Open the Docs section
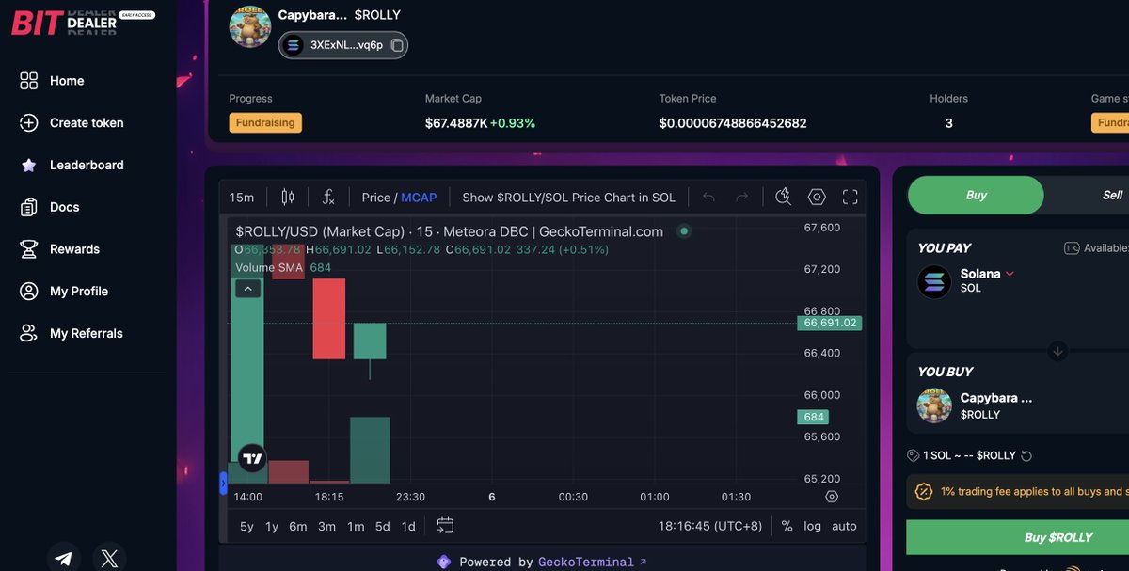 (x=50, y=207)
